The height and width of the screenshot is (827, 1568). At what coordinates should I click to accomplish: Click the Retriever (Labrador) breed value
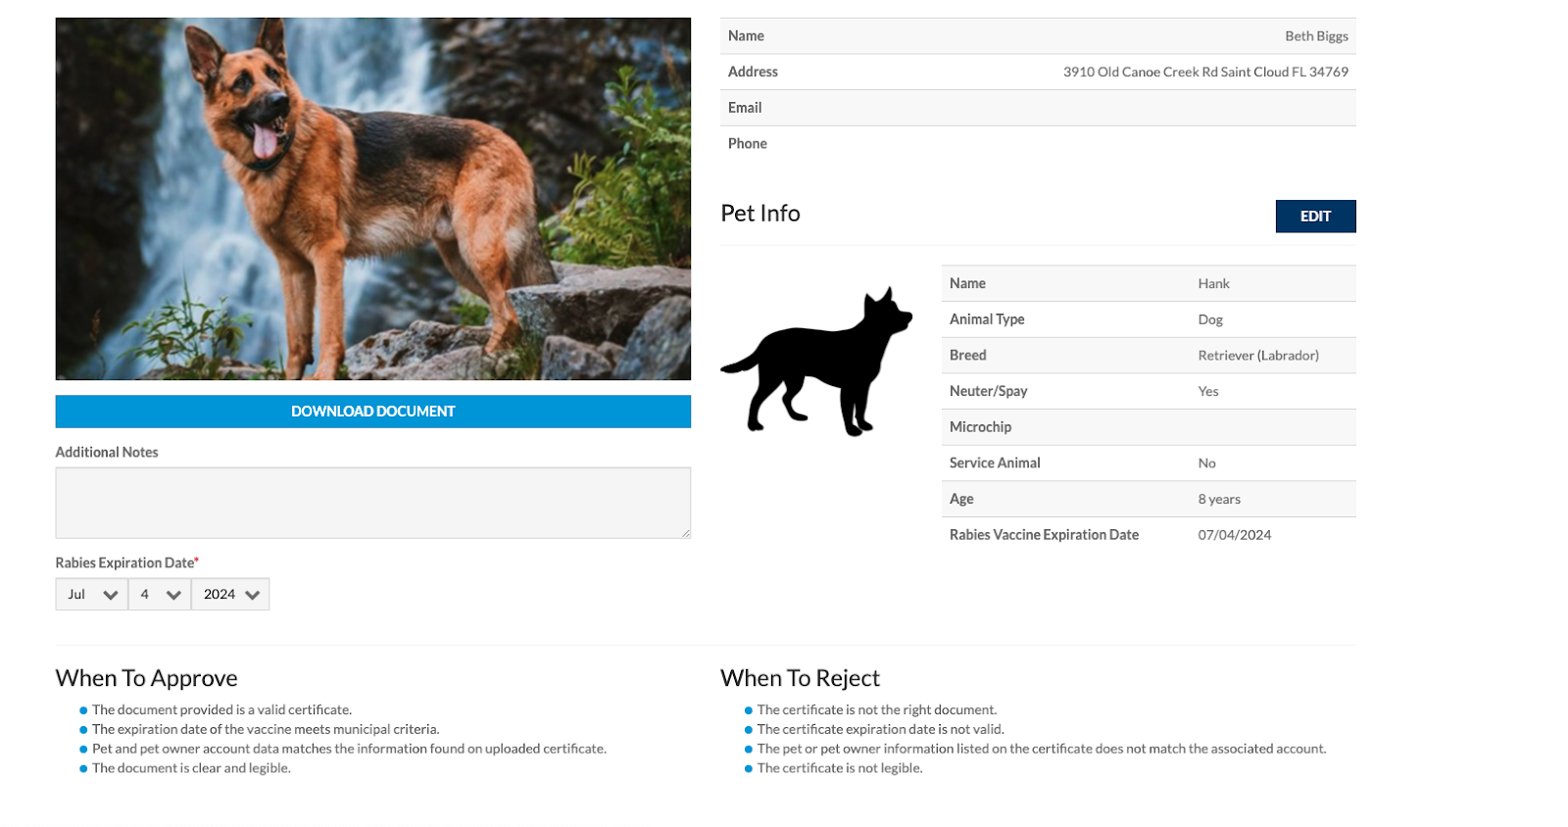coord(1258,356)
